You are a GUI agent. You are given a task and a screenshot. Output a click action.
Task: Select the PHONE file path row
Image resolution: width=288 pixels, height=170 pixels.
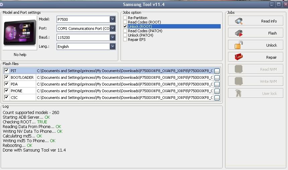[125, 91]
